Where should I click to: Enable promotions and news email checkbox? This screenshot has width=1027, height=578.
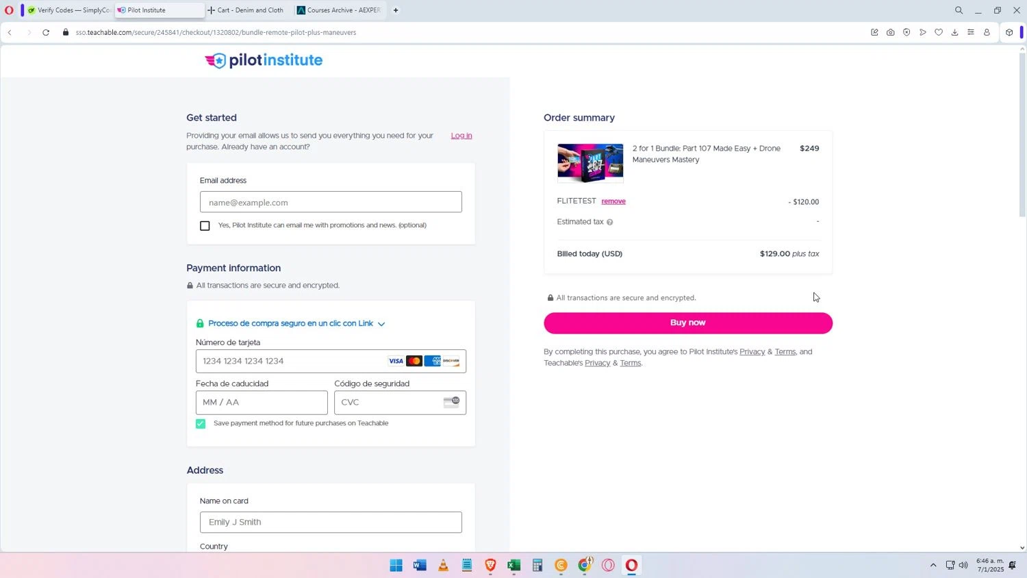(205, 226)
